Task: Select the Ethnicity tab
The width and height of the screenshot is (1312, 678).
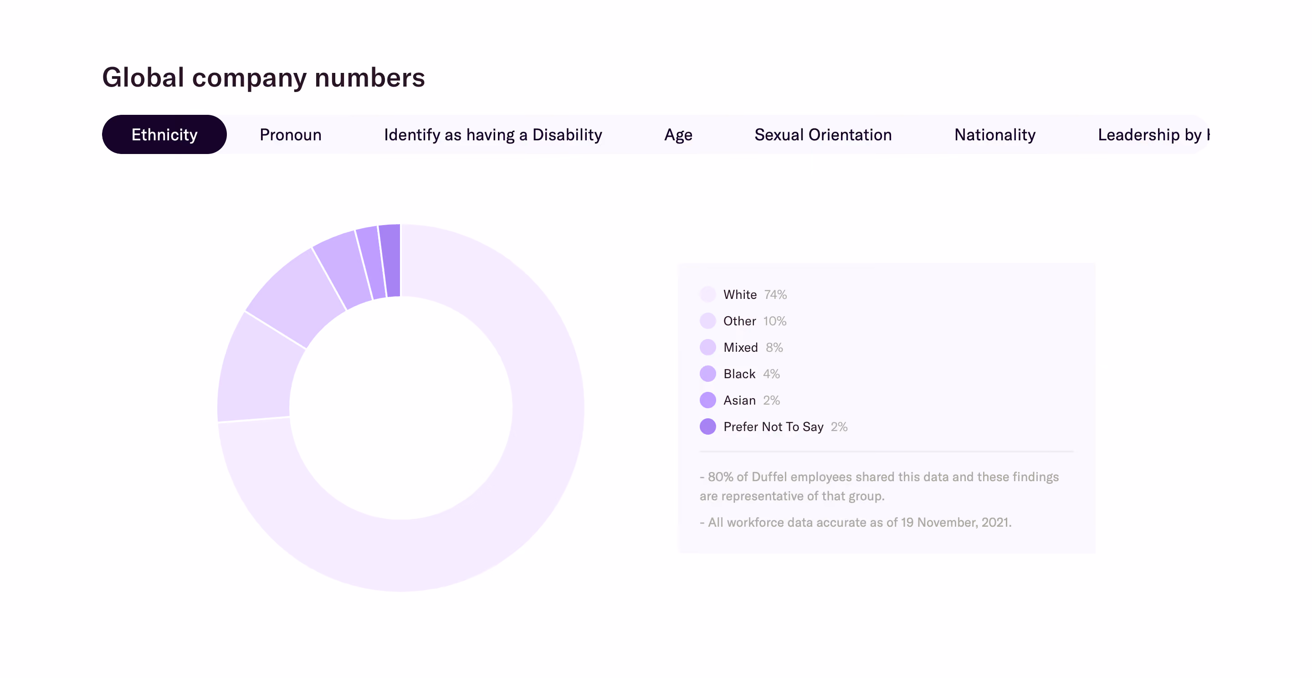Action: pyautogui.click(x=164, y=134)
